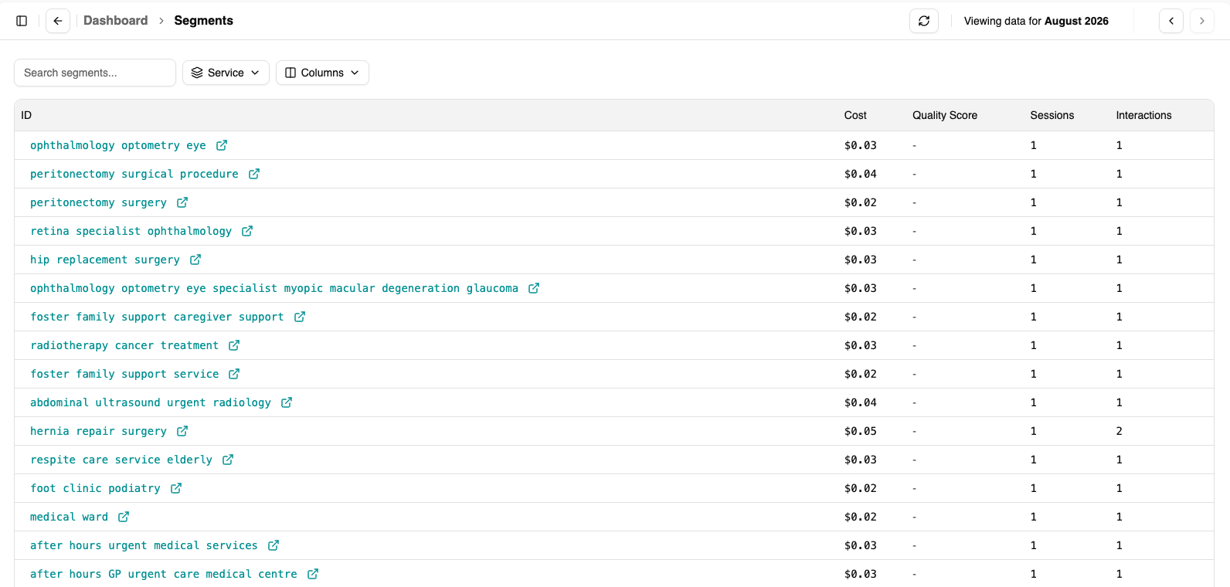The width and height of the screenshot is (1230, 587).
Task: Click the ID column header
Action: tap(26, 115)
